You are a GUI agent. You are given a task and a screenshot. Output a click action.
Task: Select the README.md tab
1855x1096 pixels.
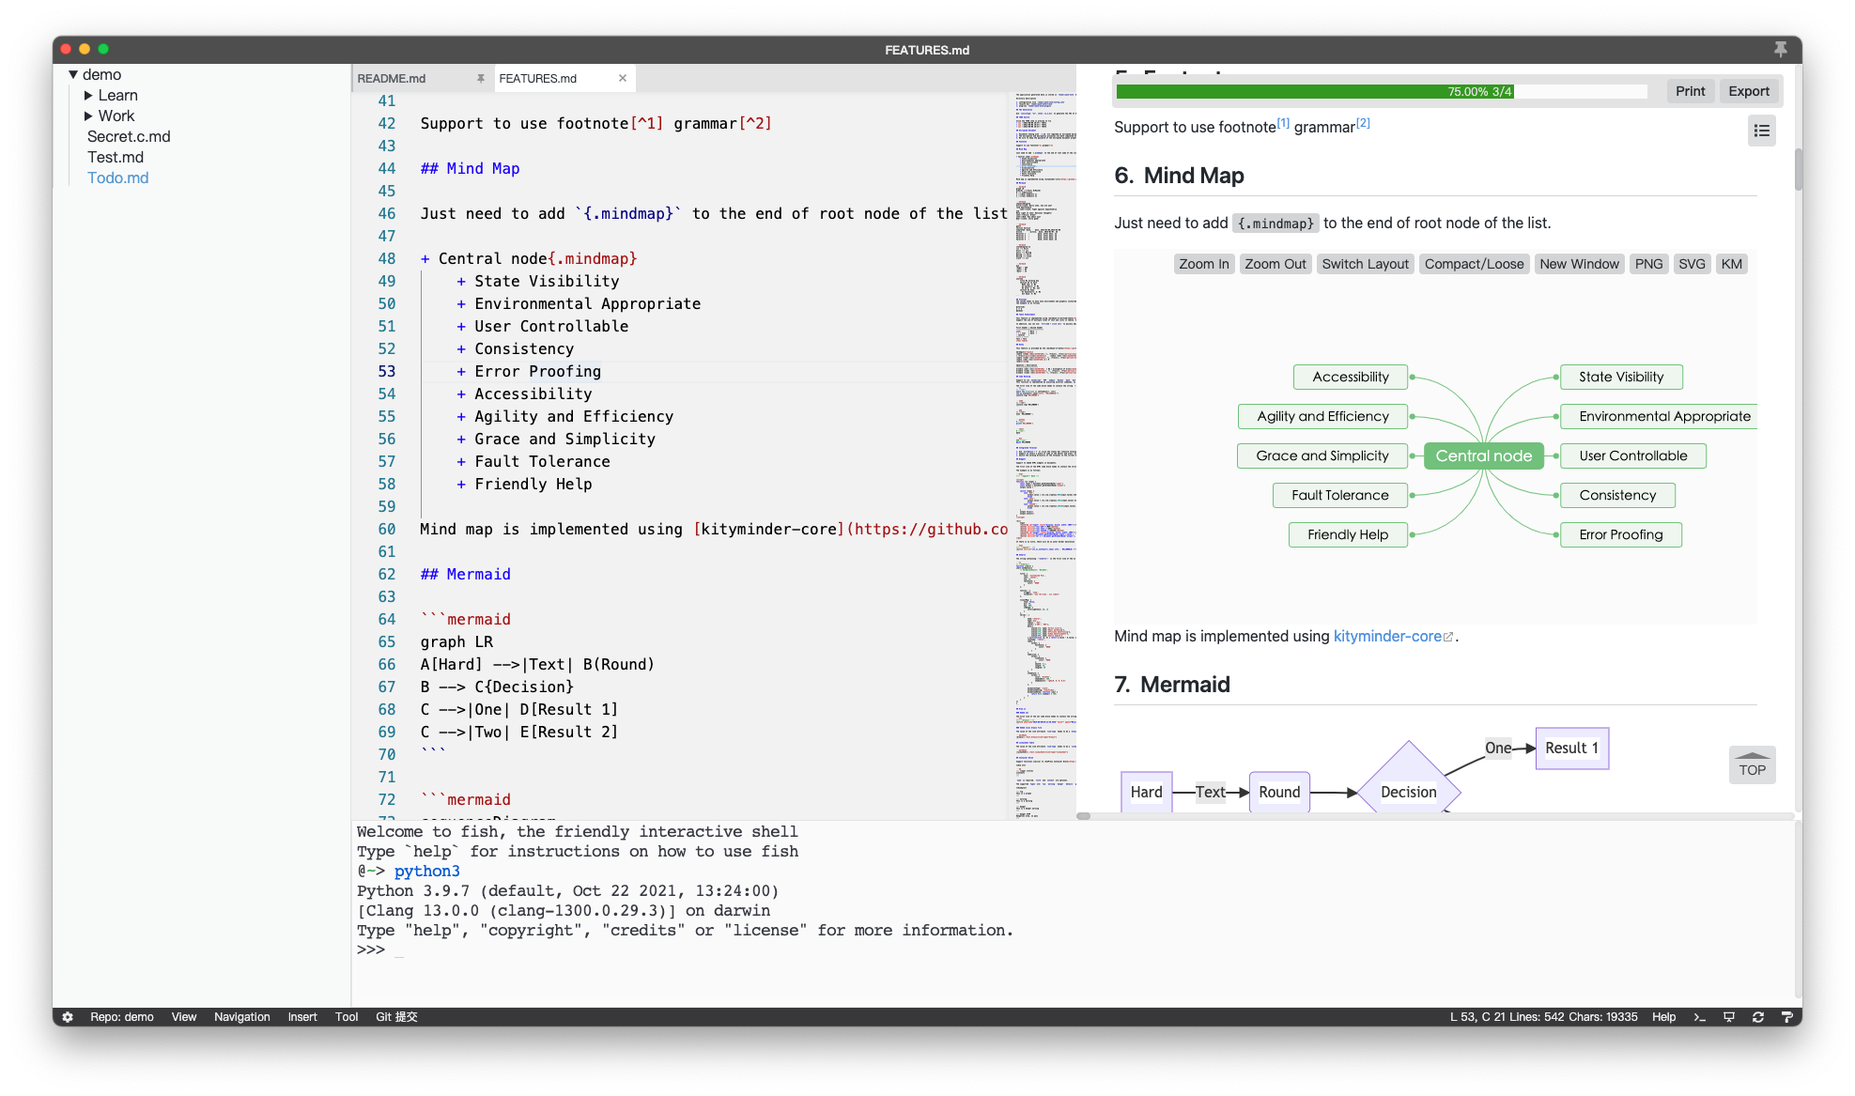(394, 77)
